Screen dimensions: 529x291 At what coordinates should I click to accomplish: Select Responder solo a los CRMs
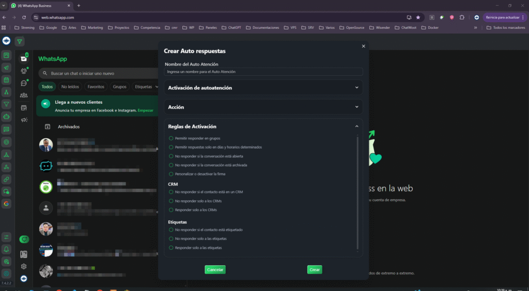[171, 210]
